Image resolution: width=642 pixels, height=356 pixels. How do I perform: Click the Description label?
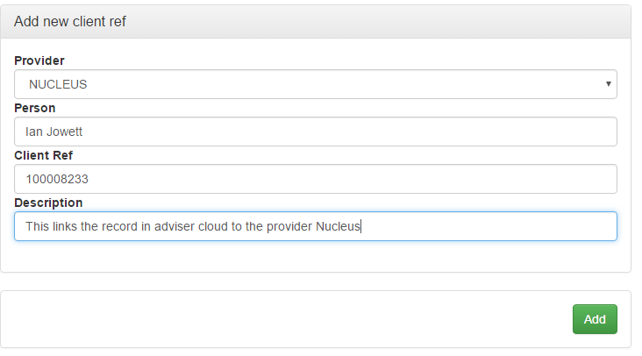(48, 203)
